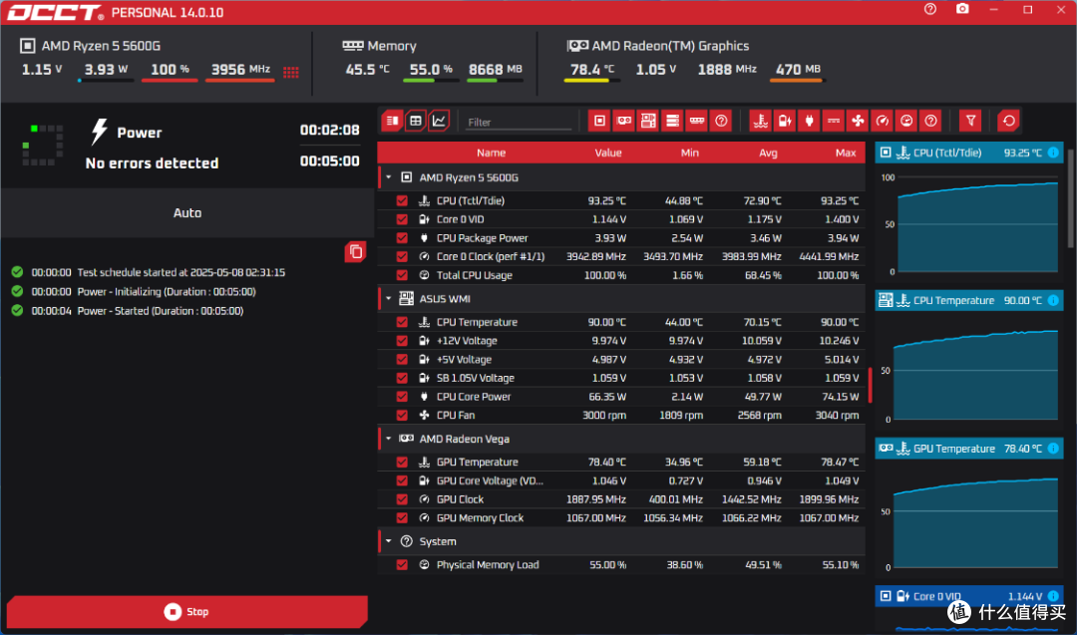
Task: Toggle other sensor types question icon
Action: [930, 121]
